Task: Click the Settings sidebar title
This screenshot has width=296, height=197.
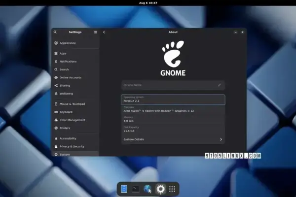Action: pyautogui.click(x=75, y=32)
